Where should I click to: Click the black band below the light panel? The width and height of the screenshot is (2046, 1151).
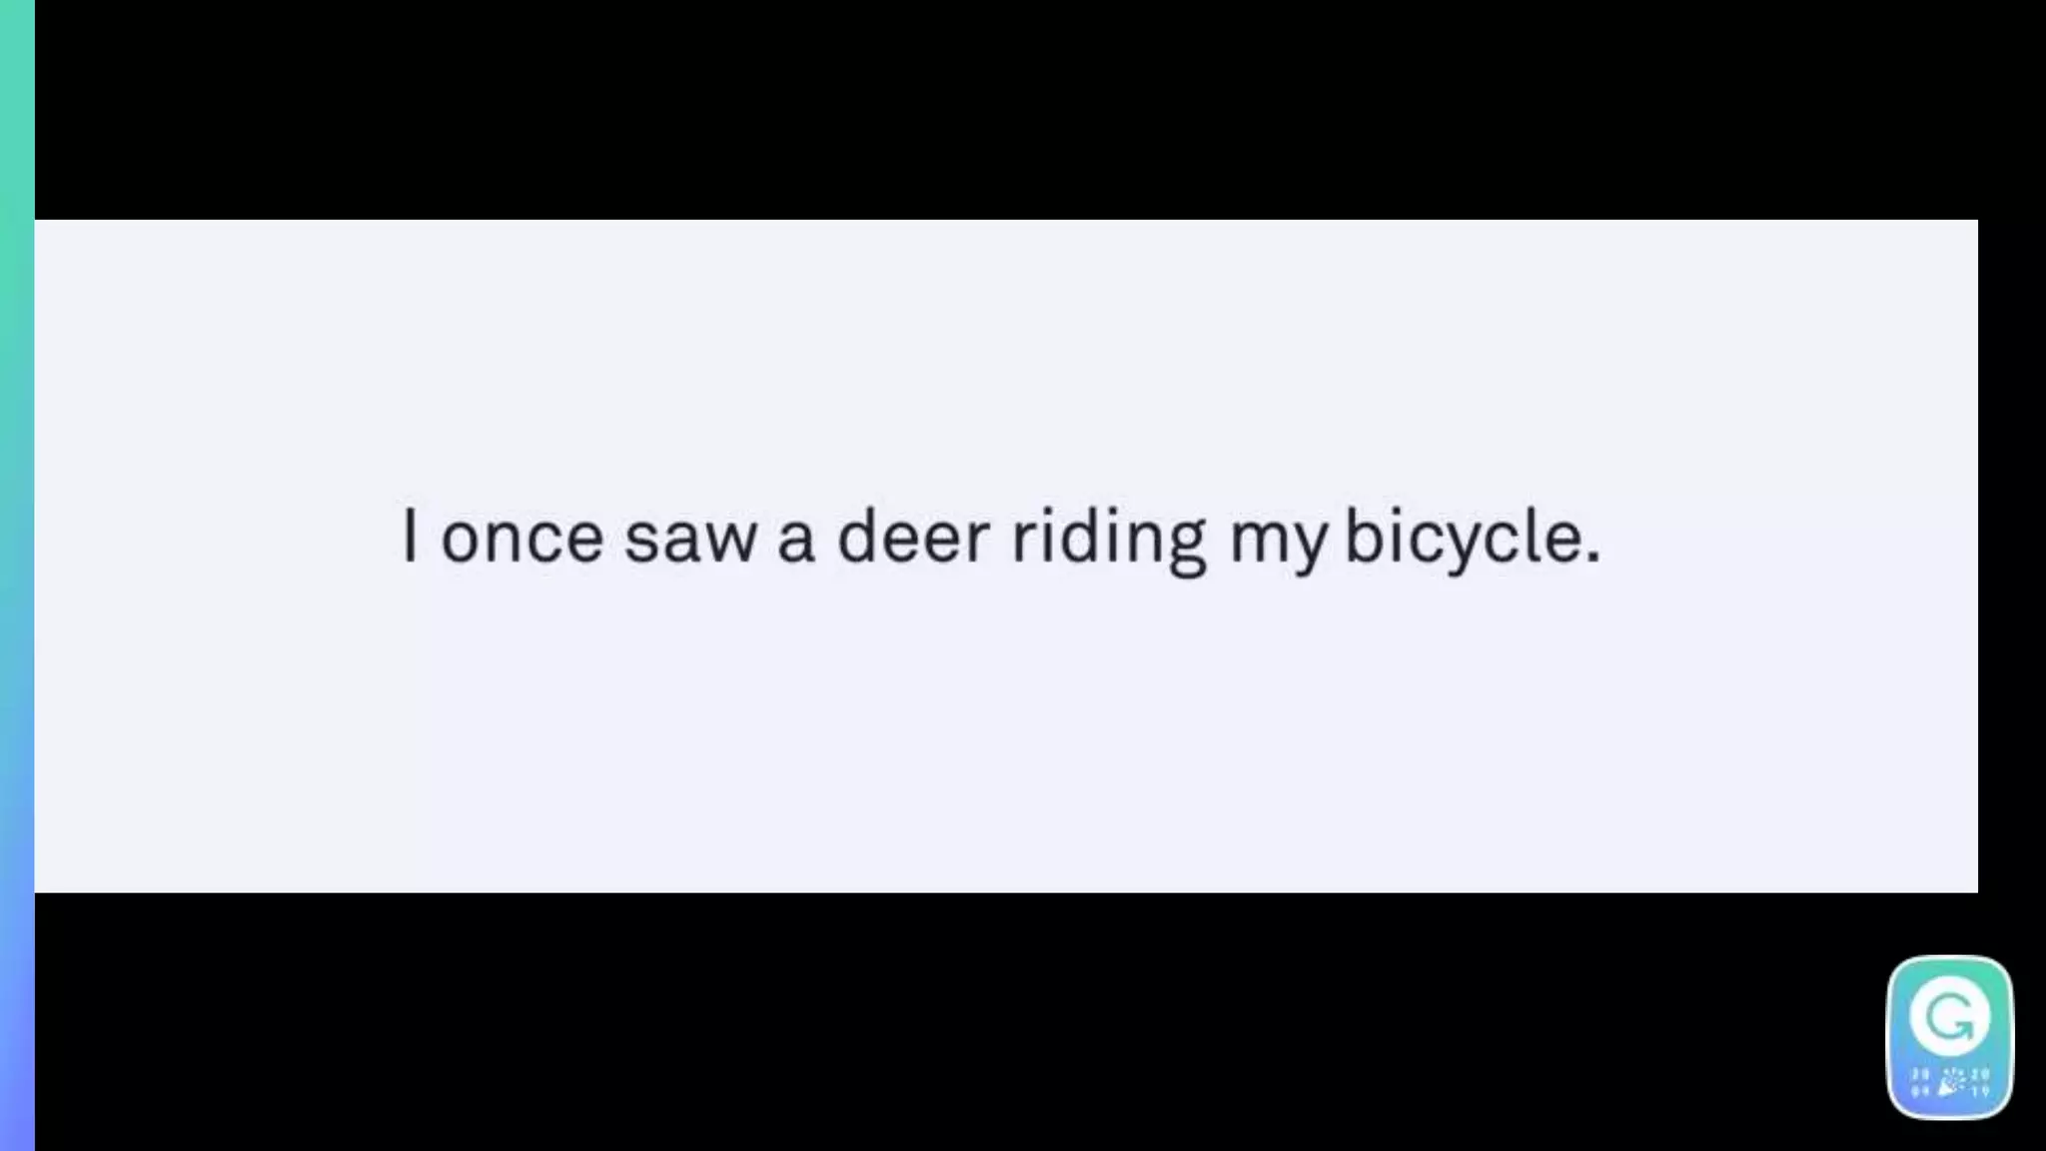coord(959,1021)
